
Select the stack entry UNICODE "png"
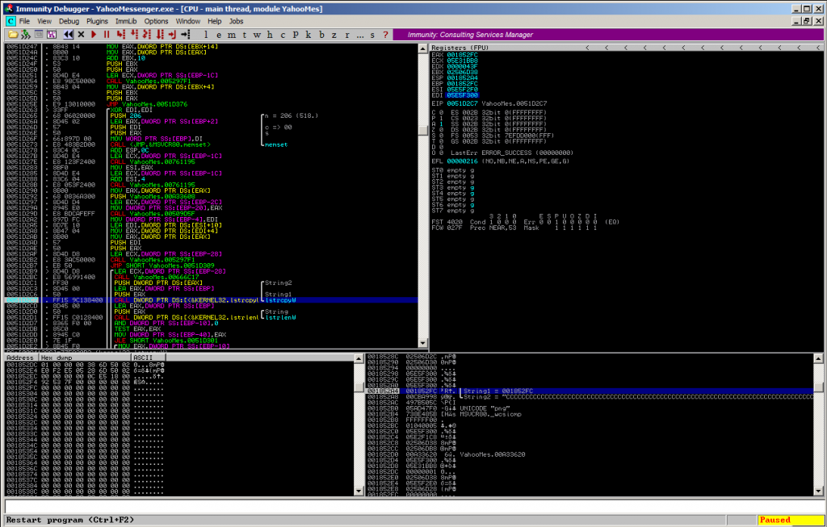click(x=485, y=408)
